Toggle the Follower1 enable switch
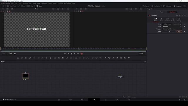This screenshot has width=188, height=106. (150, 16)
